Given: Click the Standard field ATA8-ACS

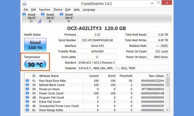Looking at the screenshot, I should tap(123, 63).
